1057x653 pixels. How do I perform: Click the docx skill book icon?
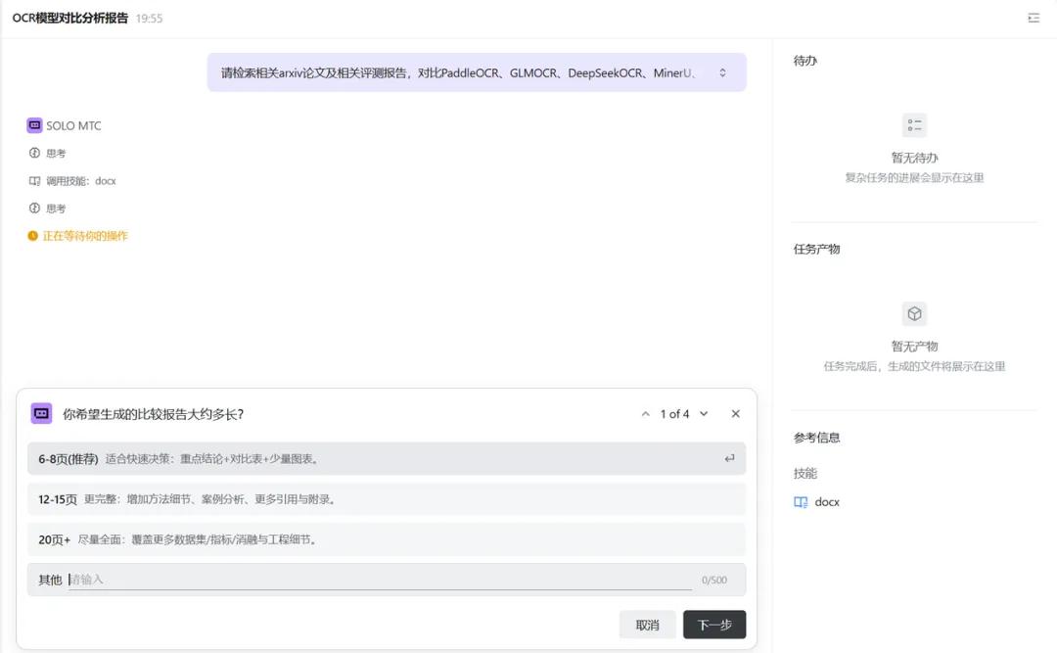801,502
